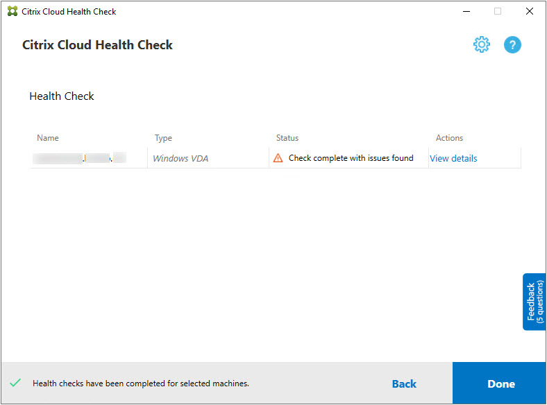The height and width of the screenshot is (405, 547).
Task: Click the warning triangle status icon
Action: 278,158
